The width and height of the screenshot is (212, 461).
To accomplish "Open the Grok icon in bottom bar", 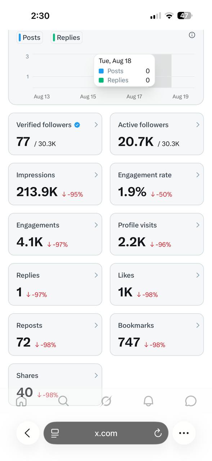I will [x=106, y=401].
